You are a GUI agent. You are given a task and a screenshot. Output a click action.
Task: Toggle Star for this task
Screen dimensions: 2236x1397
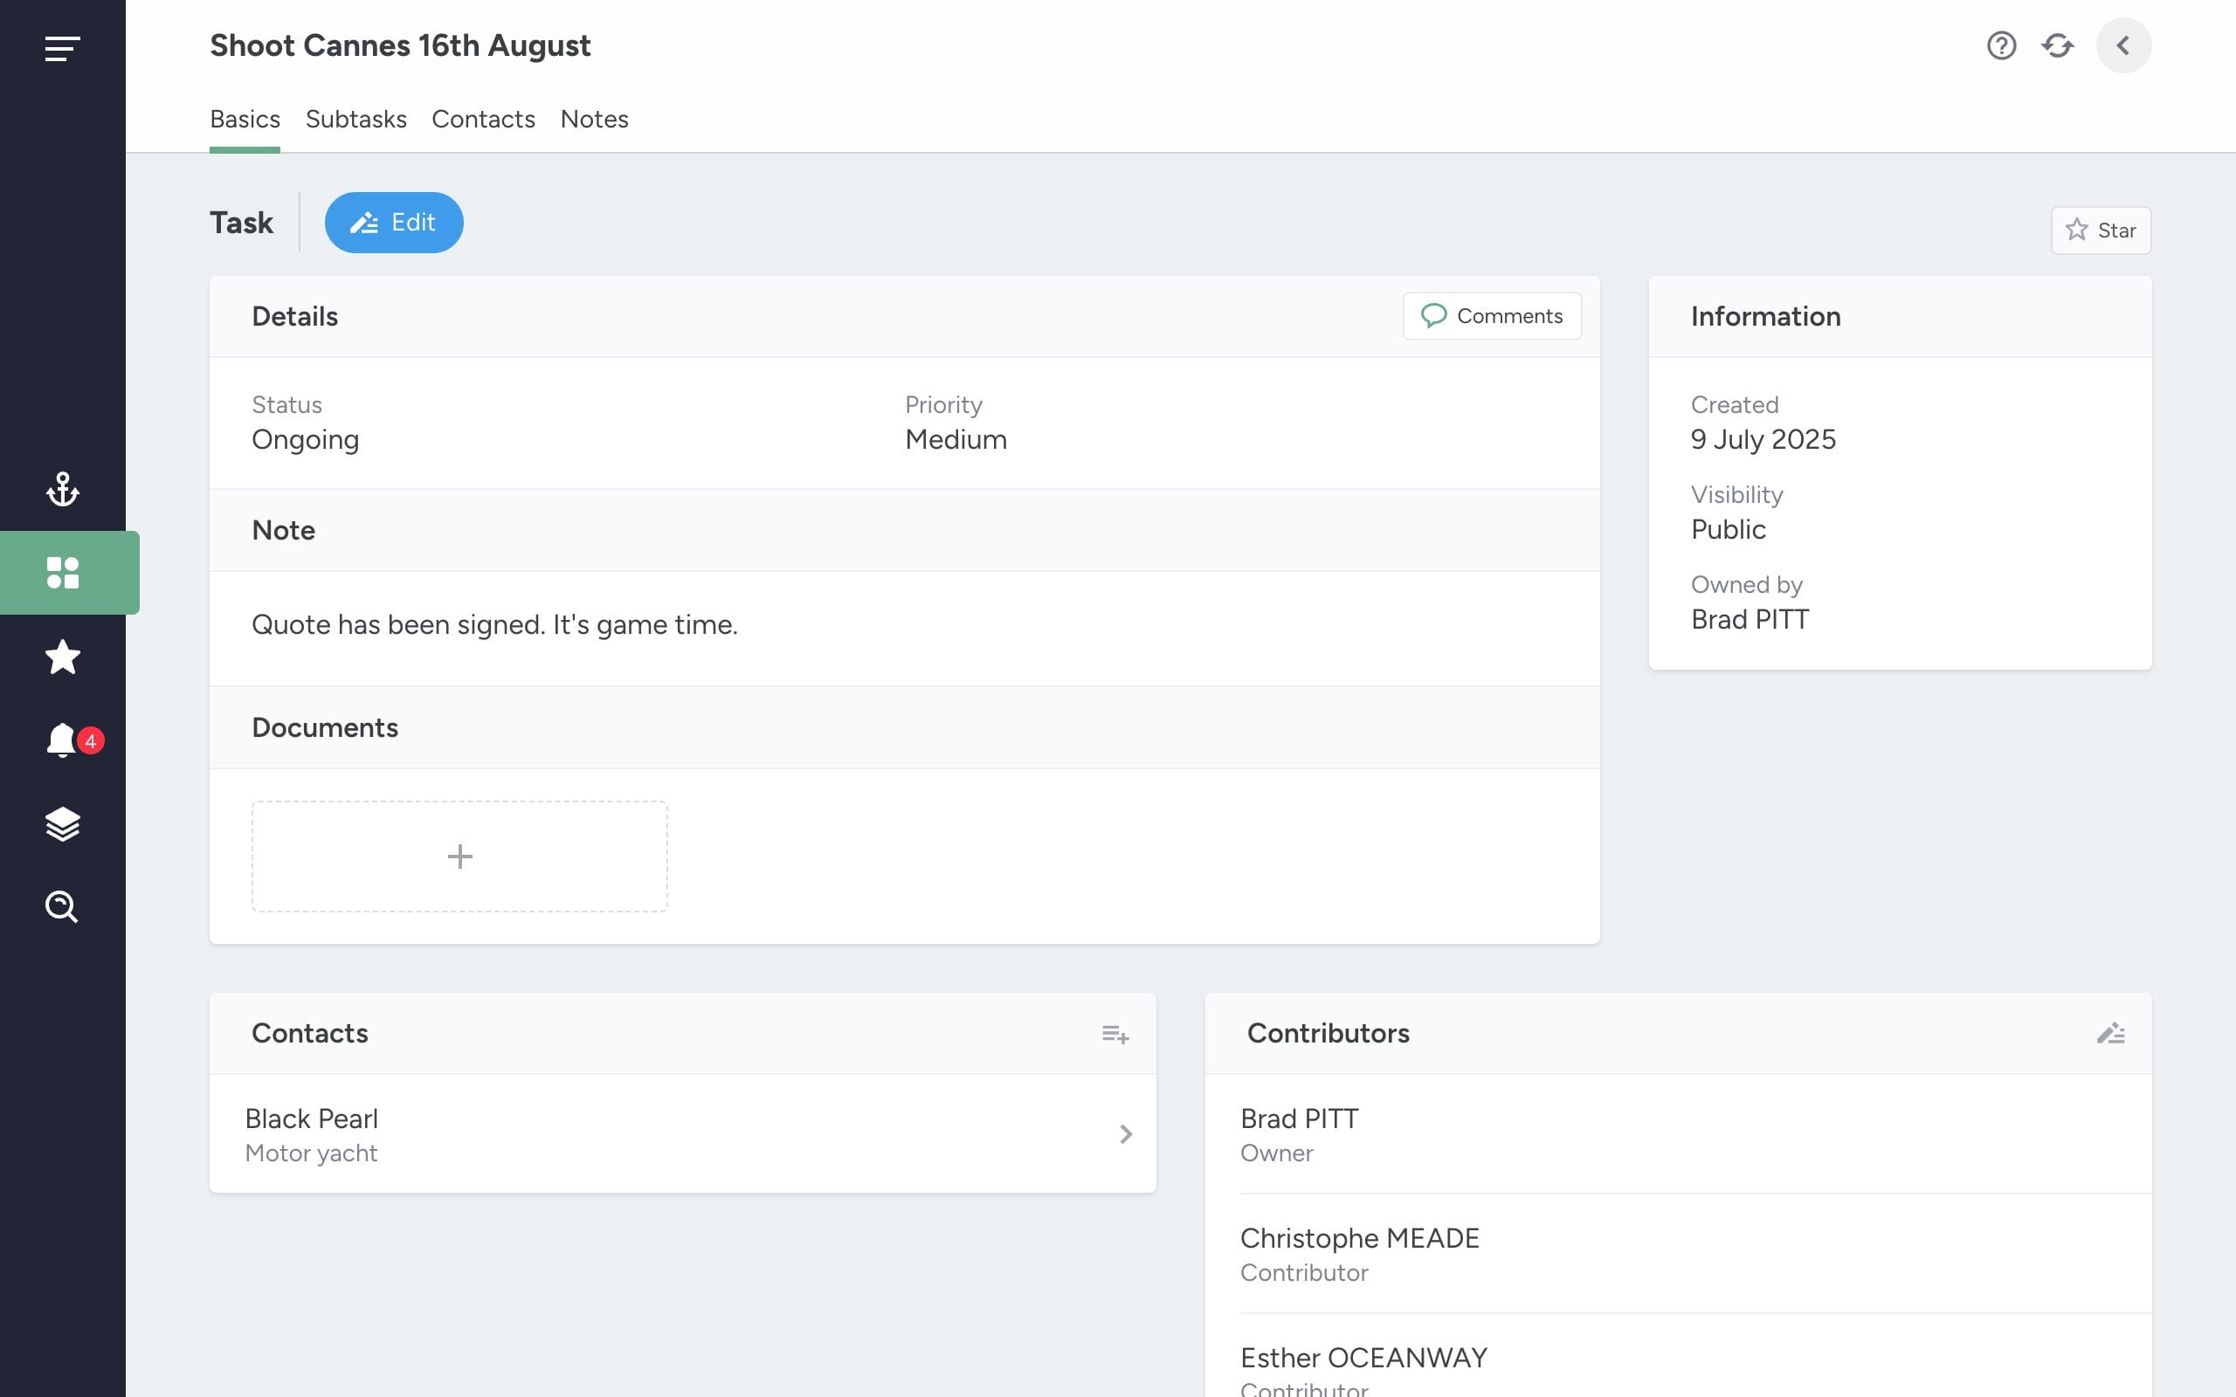click(2101, 230)
